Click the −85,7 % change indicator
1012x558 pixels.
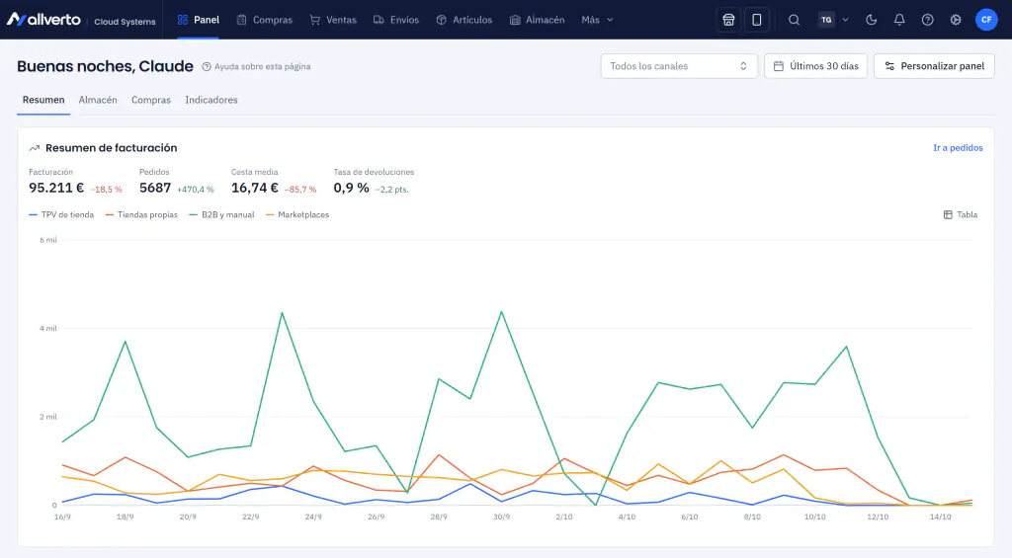click(x=300, y=190)
